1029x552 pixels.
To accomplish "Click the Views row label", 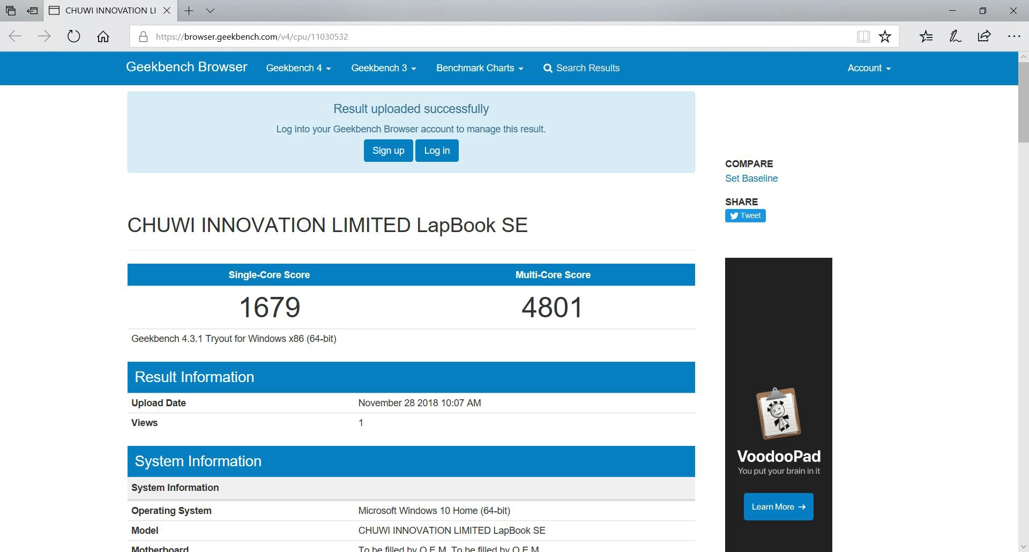I will pyautogui.click(x=144, y=423).
